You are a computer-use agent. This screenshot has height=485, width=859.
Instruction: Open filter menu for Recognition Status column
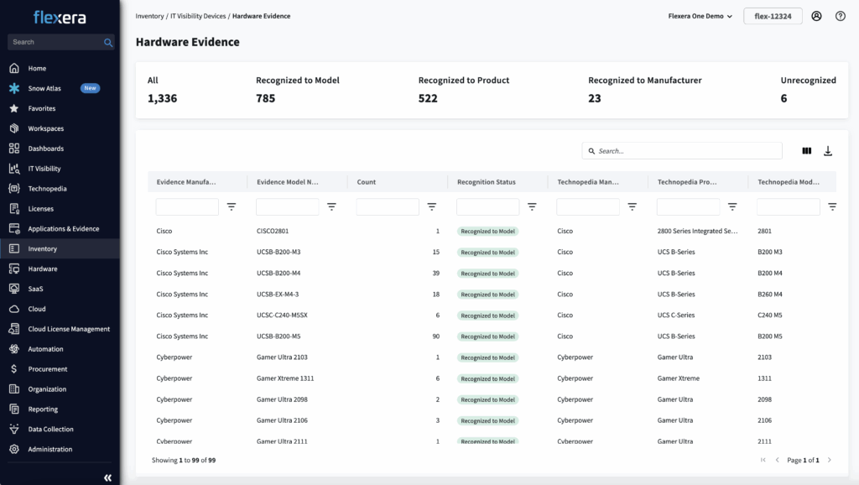(x=532, y=206)
